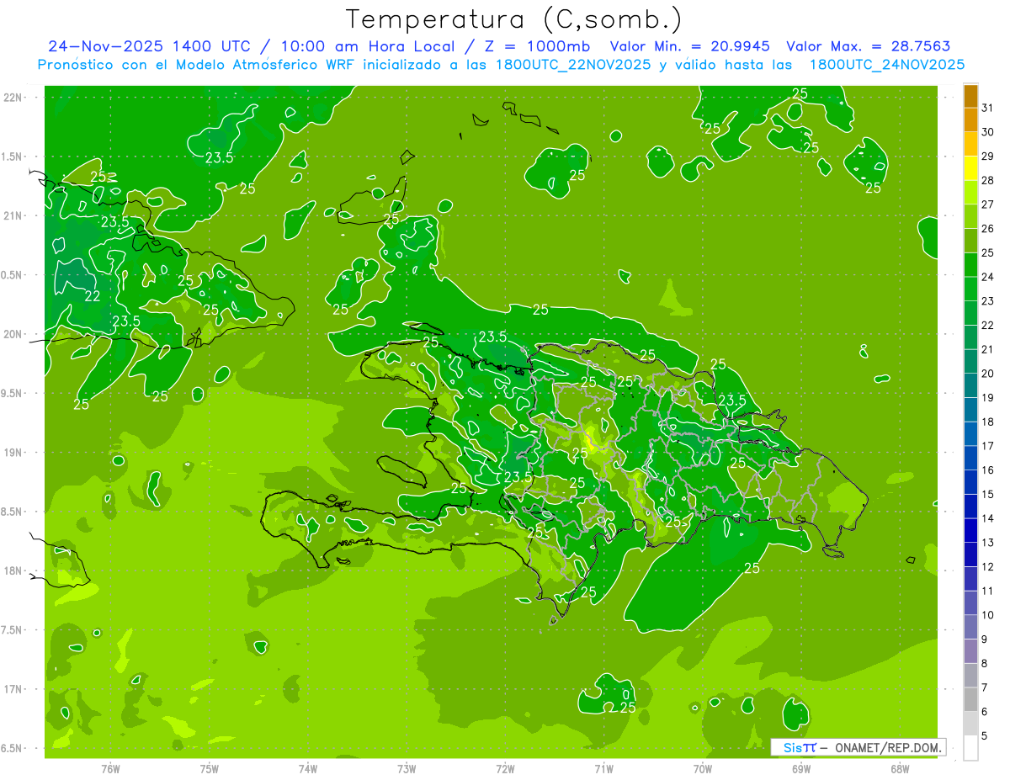Click the "29" value on the color scale
The height and width of the screenshot is (780, 1010).
(988, 156)
